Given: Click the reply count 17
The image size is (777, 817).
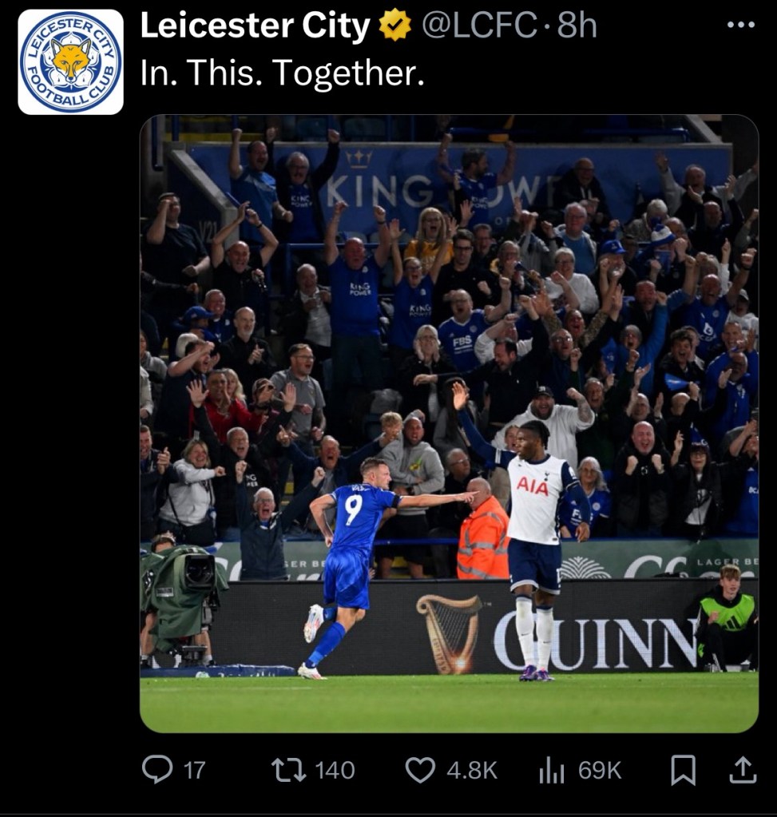Looking at the screenshot, I should click(194, 770).
